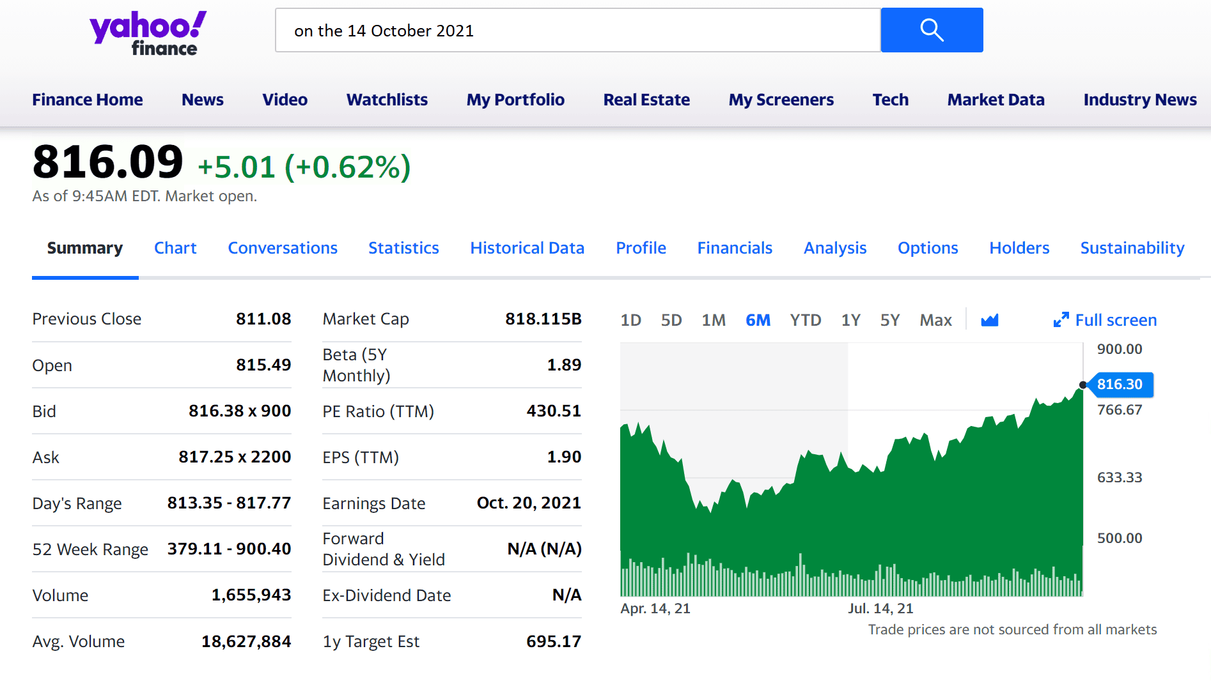This screenshot has width=1211, height=688.
Task: Select the 1D chart range
Action: click(x=630, y=320)
